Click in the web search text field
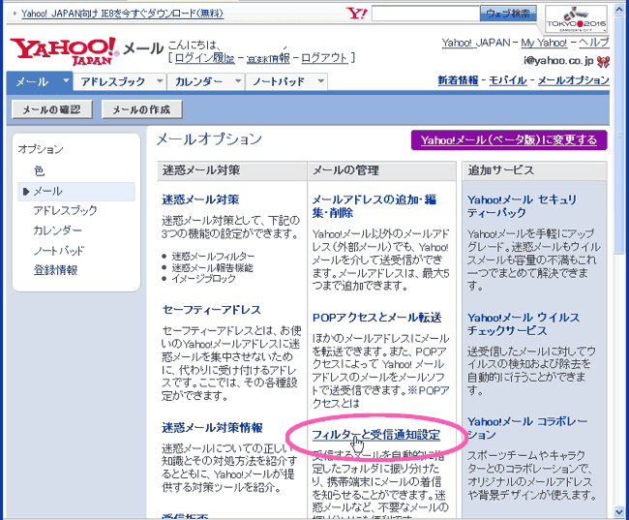 point(426,14)
